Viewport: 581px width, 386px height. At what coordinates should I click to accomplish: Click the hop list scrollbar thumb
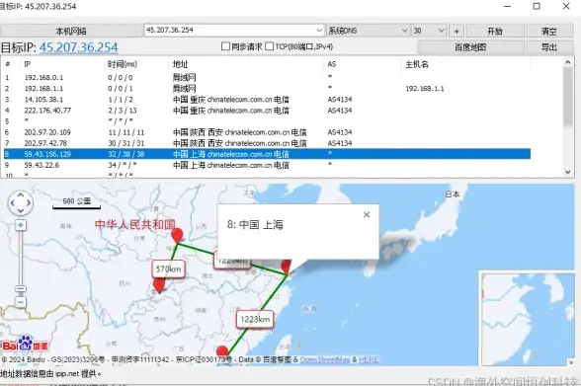point(568,97)
